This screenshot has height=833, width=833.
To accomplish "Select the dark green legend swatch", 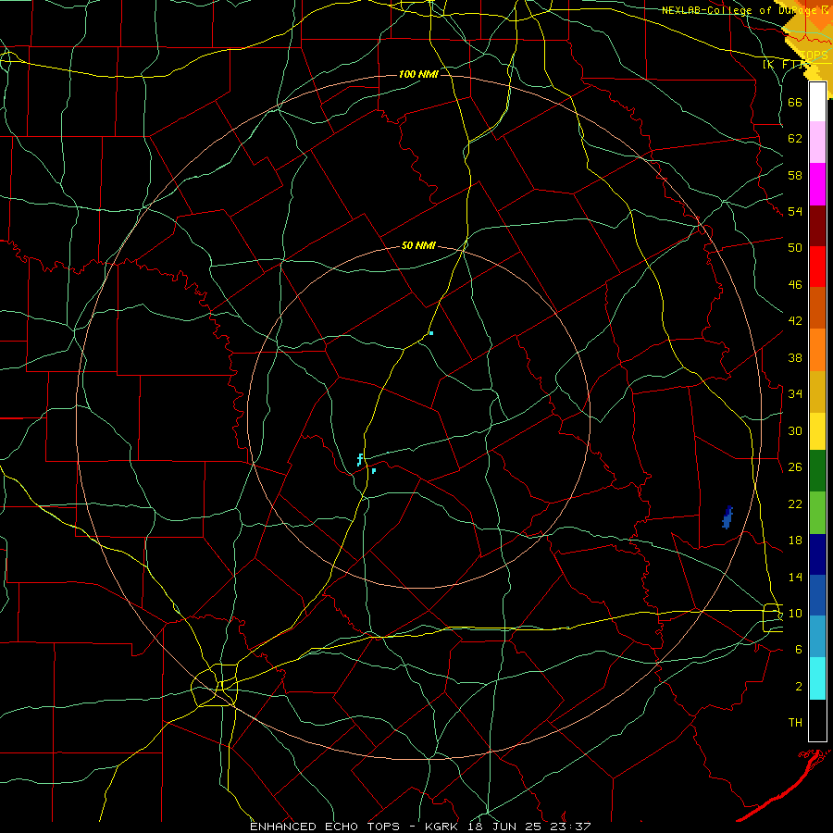I will click(x=817, y=471).
